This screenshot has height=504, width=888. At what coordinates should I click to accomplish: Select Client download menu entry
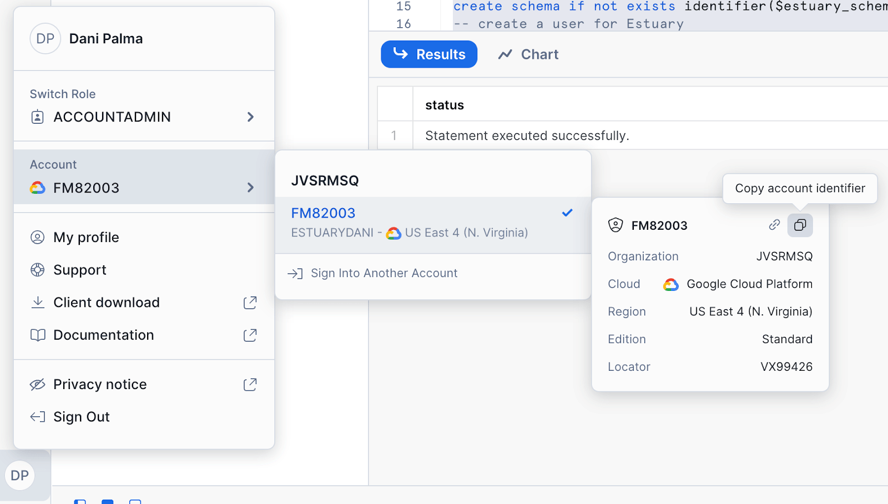click(x=144, y=303)
